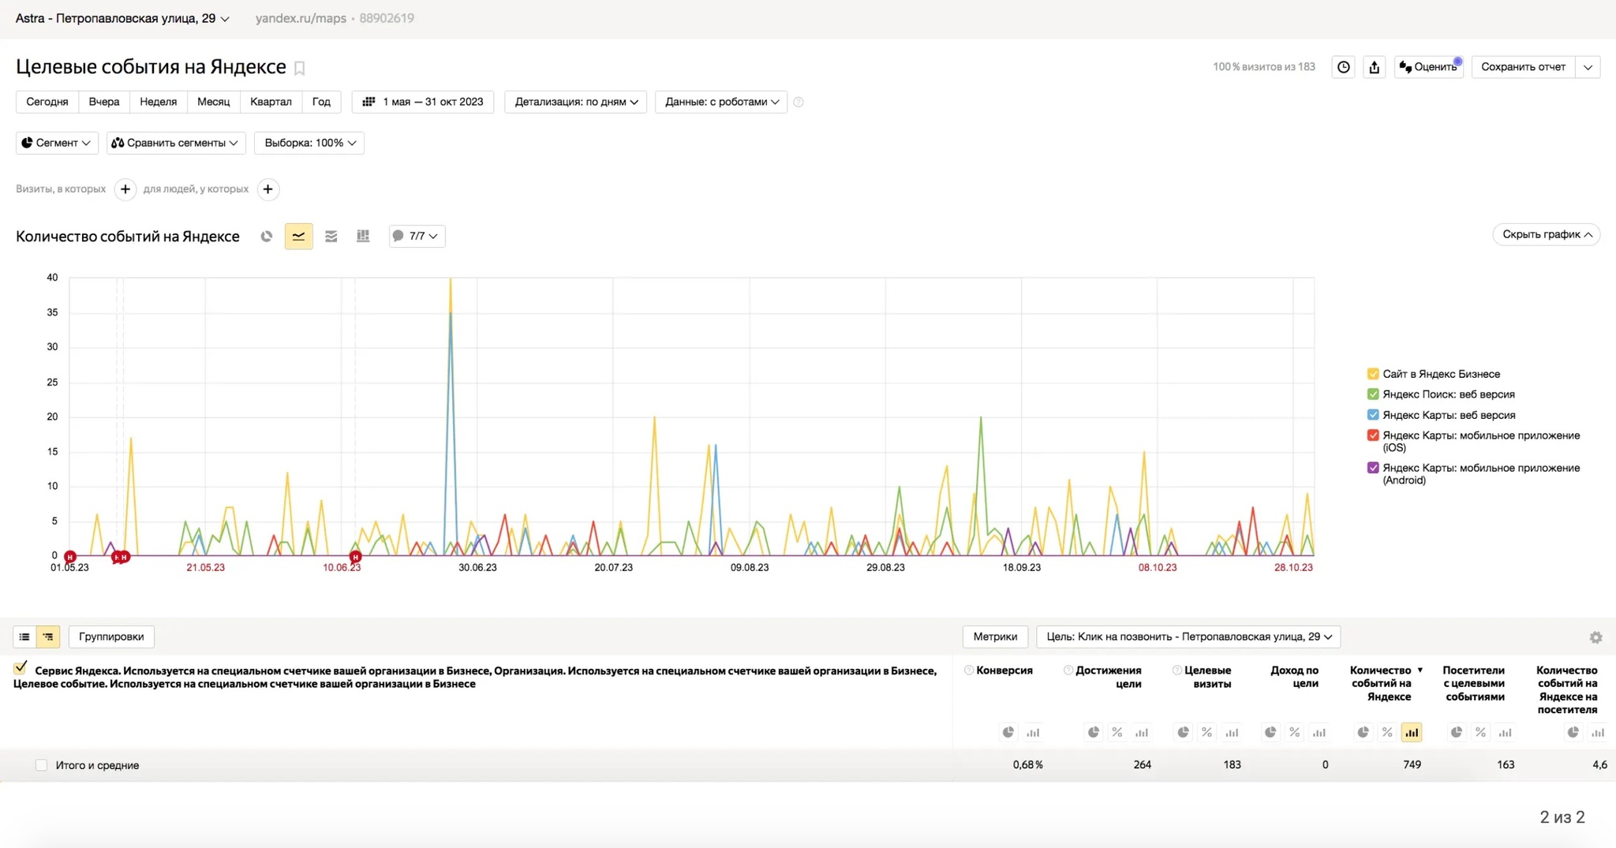Open report history clock icon
The height and width of the screenshot is (848, 1616).
[x=1343, y=67]
